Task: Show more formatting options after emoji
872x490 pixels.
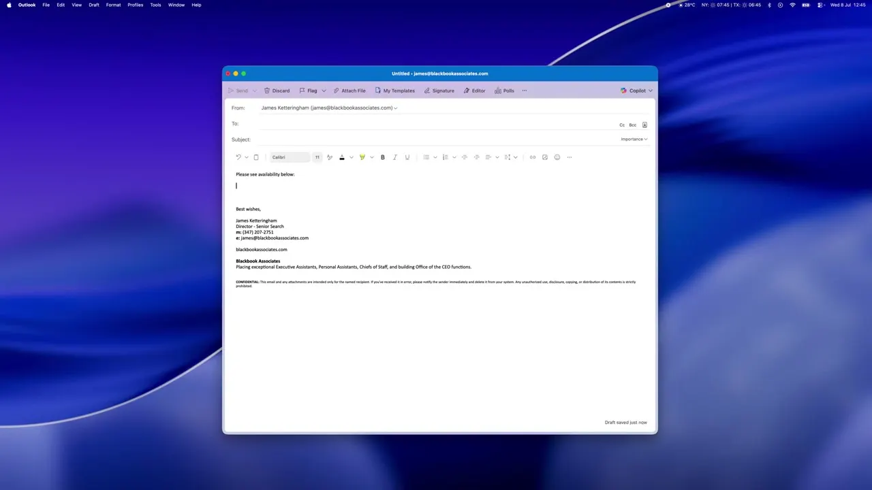Action: pos(570,157)
